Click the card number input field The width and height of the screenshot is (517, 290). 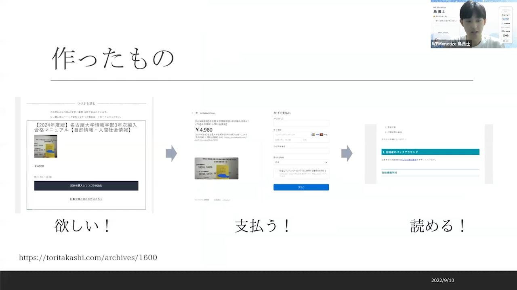pyautogui.click(x=291, y=135)
